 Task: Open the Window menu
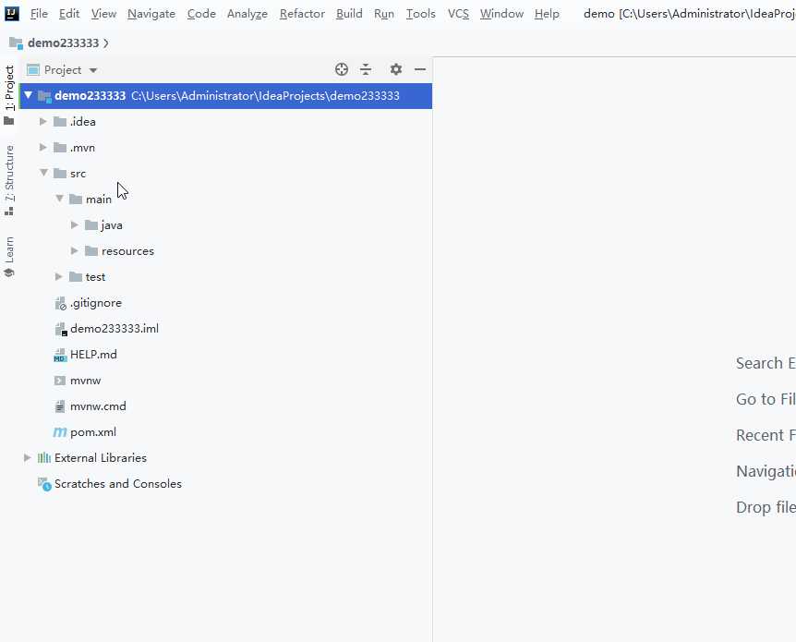click(501, 14)
